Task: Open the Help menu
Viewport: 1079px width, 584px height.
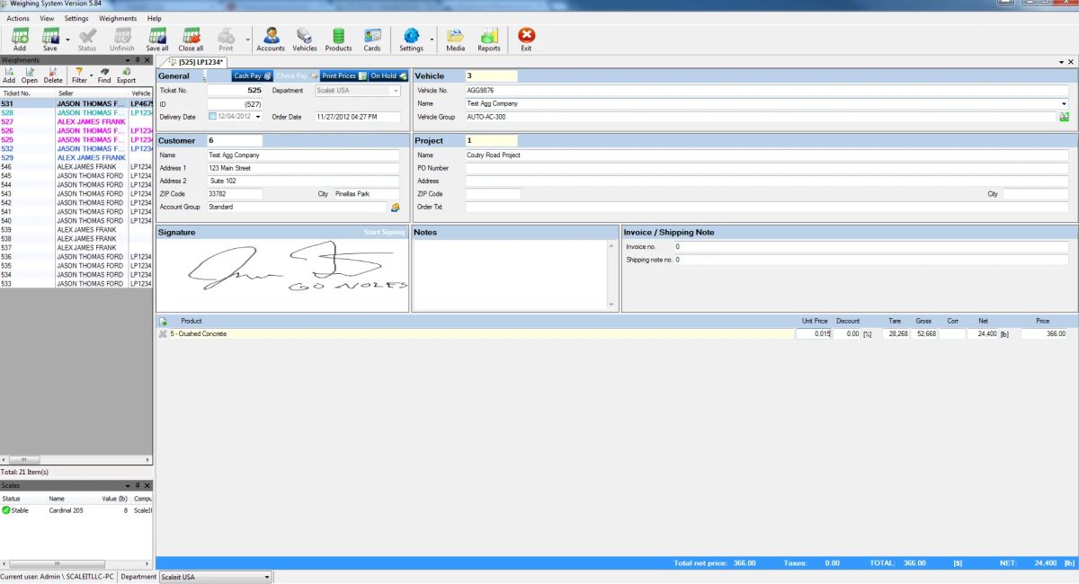Action: click(x=155, y=18)
